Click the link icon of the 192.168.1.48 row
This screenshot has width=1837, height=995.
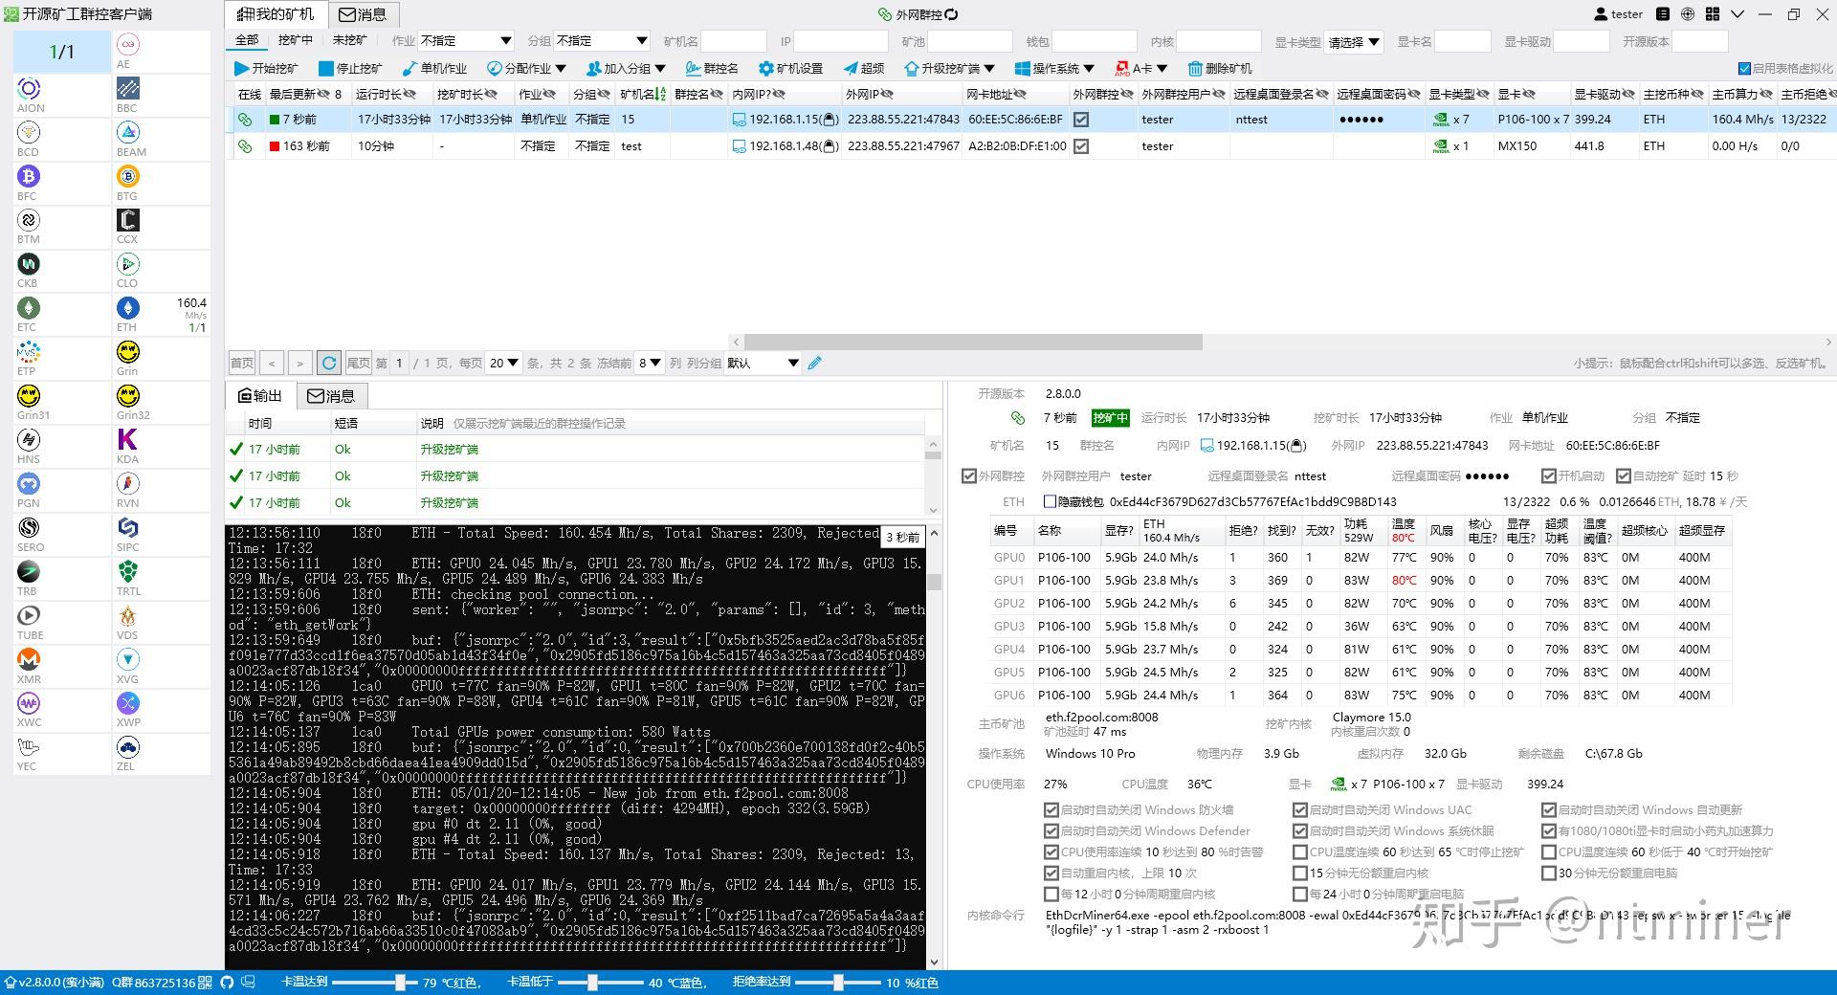(245, 146)
